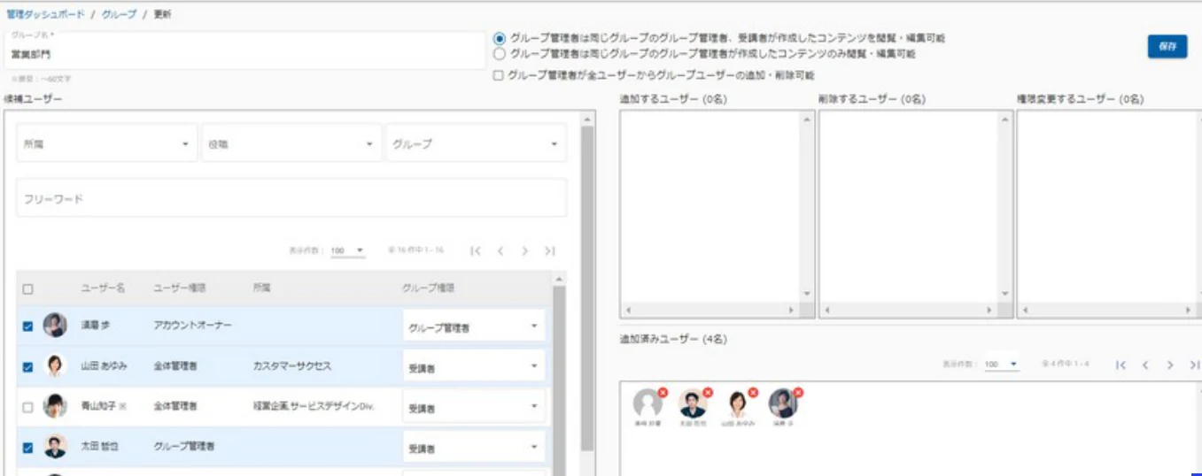Check the checkbox for 青山知子
Image resolution: width=1202 pixels, height=476 pixels.
tap(27, 407)
